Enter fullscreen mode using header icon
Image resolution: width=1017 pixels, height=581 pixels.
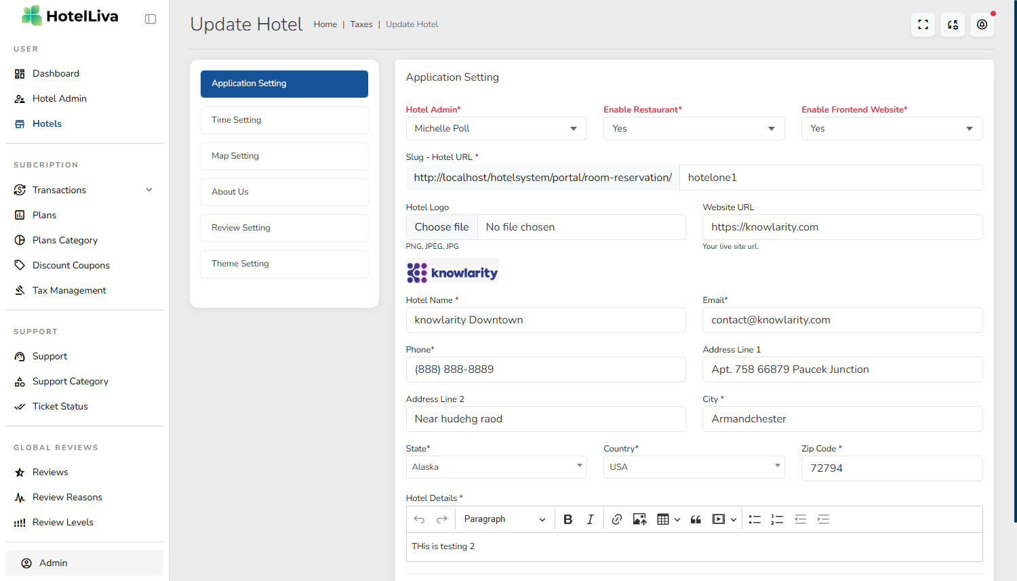(x=923, y=24)
